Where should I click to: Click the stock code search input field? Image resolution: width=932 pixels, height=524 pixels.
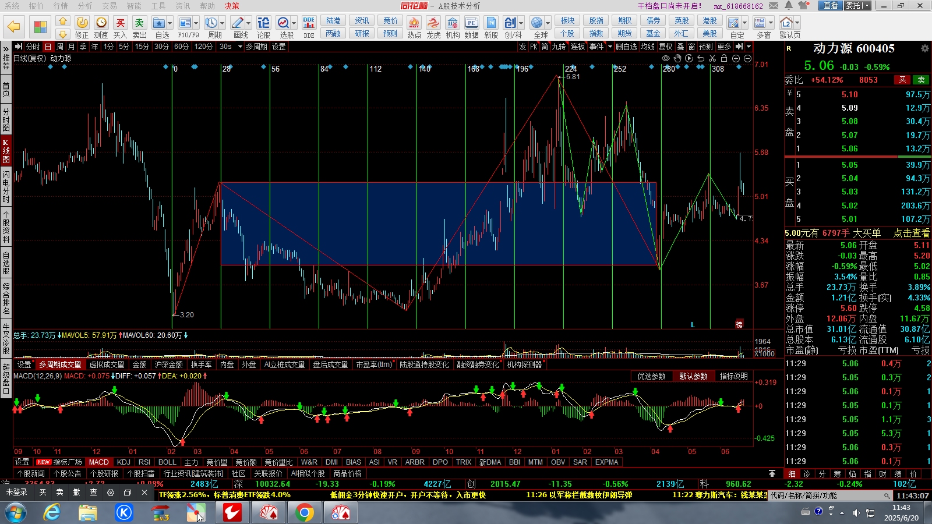click(830, 495)
